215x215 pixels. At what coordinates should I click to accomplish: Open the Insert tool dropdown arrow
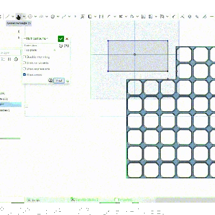click(x=167, y=17)
